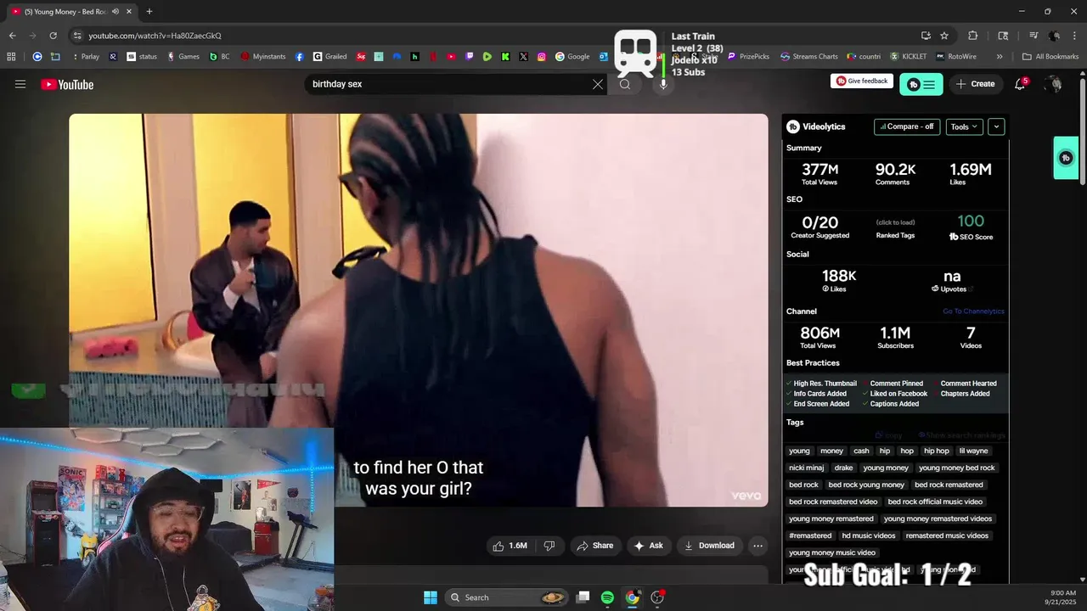
Task: Open a new browser tab
Action: coord(149,11)
